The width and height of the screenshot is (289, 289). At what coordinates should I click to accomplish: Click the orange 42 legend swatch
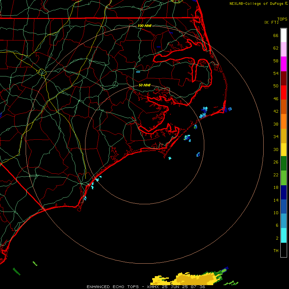(x=284, y=121)
